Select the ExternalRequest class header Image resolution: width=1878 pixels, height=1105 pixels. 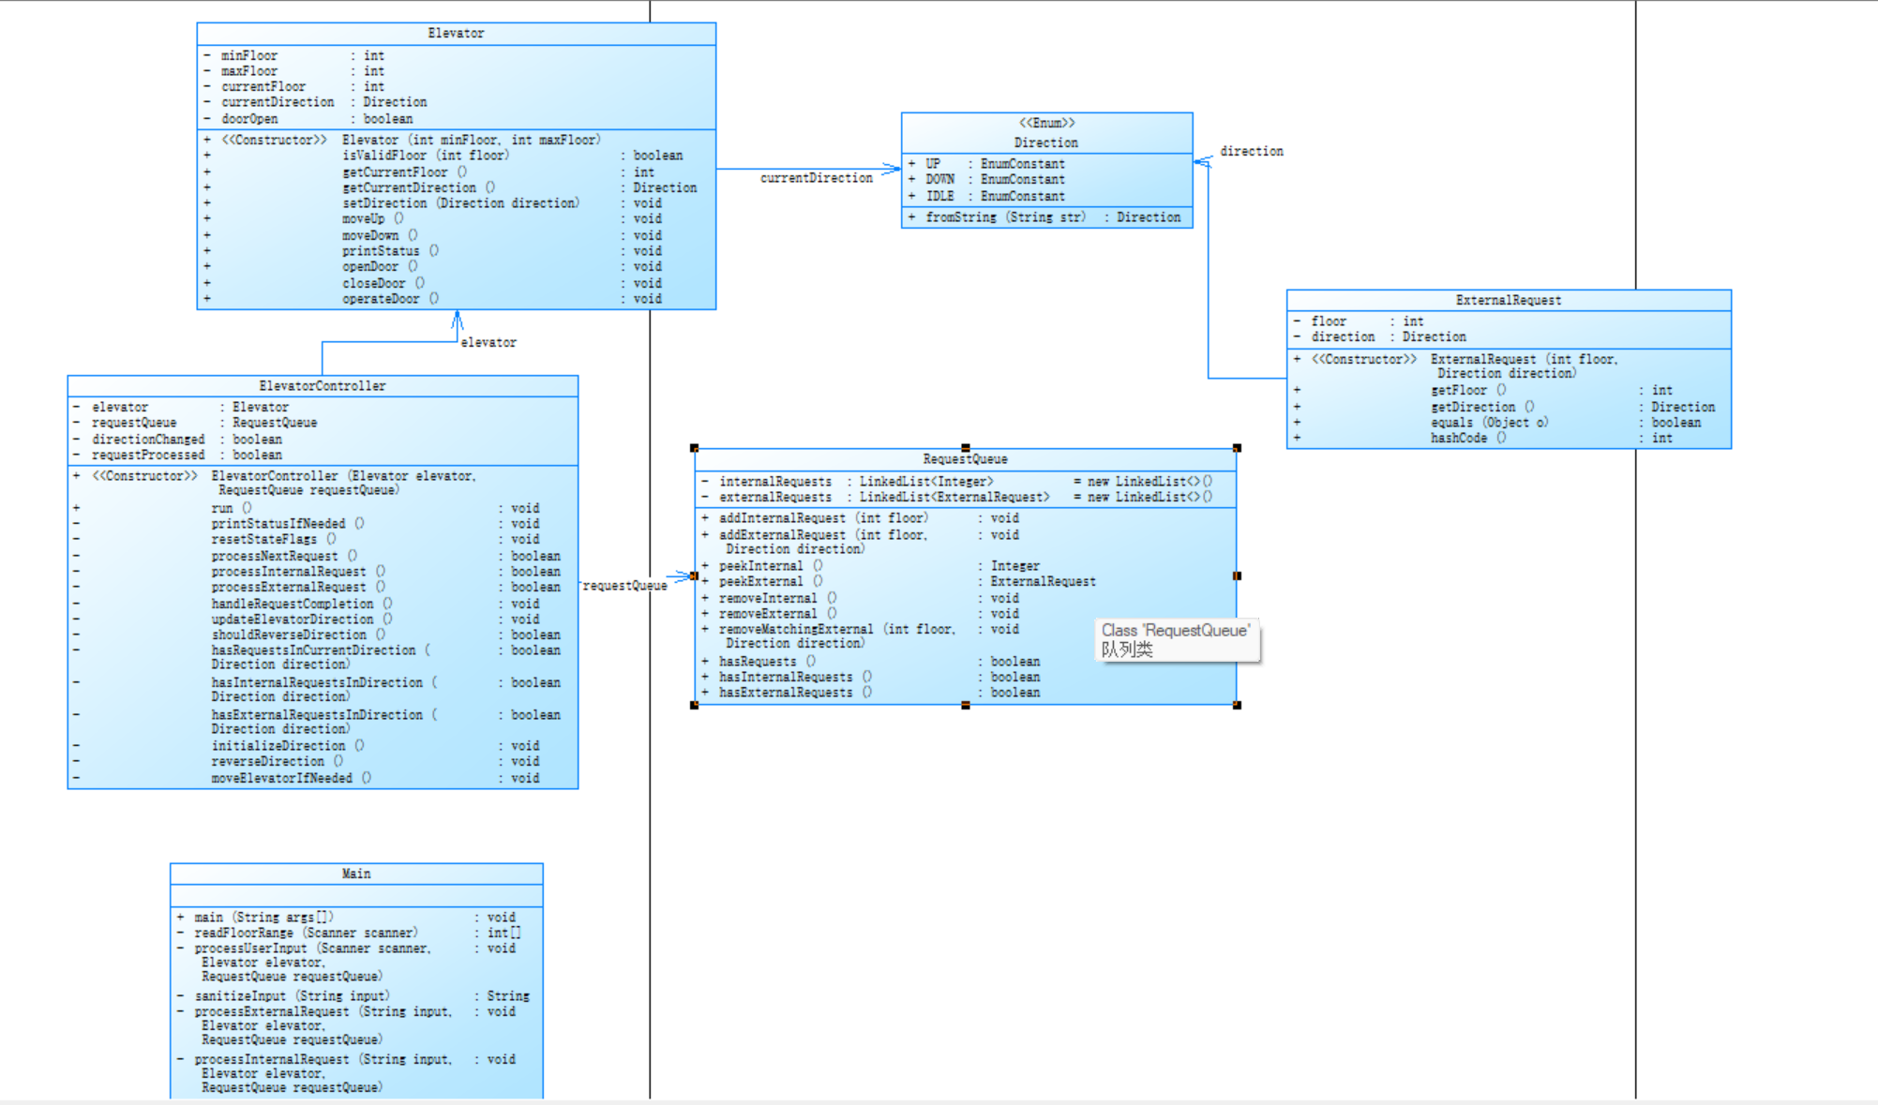tap(1508, 300)
